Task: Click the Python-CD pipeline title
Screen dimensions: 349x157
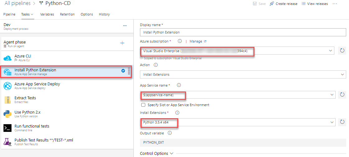Action: pyautogui.click(x=58, y=3)
